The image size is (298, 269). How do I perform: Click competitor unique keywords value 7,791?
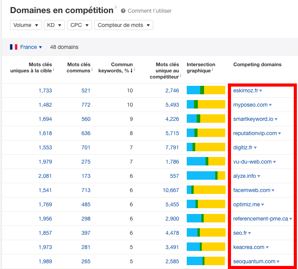(x=172, y=147)
